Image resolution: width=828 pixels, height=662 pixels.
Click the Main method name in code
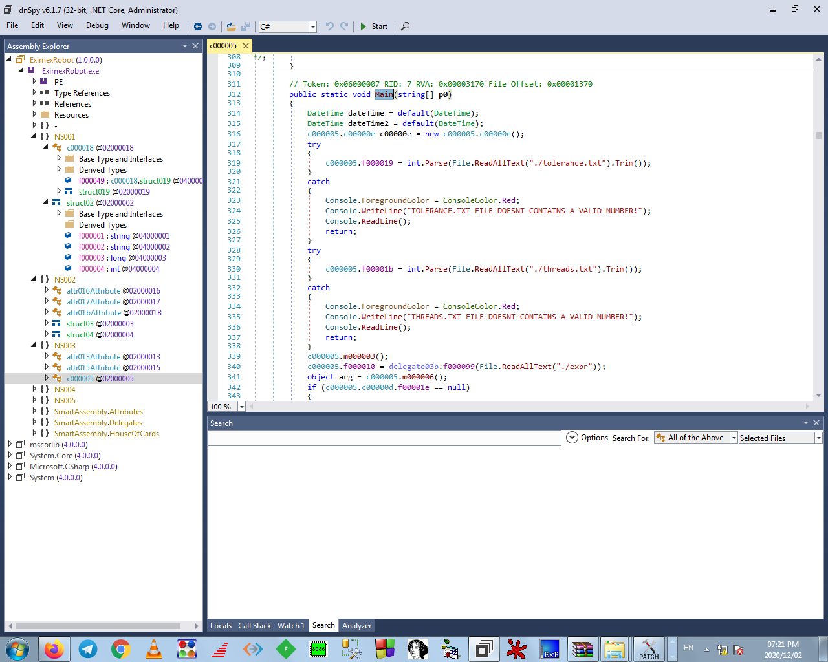point(384,94)
